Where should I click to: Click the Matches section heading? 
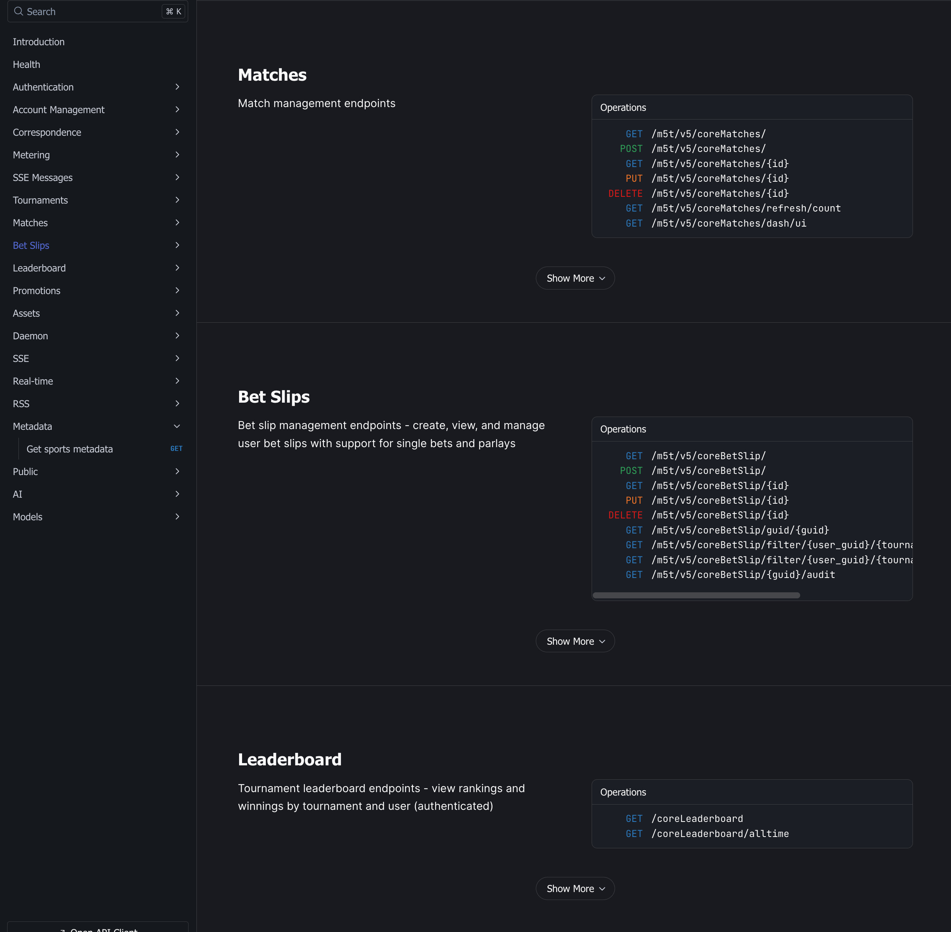[x=272, y=75]
